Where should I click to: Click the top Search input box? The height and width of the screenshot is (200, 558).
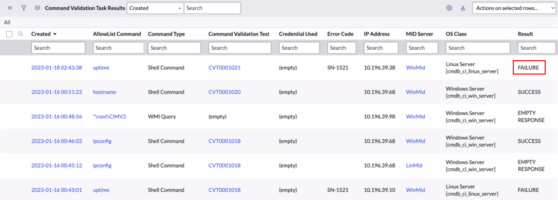[x=212, y=8]
